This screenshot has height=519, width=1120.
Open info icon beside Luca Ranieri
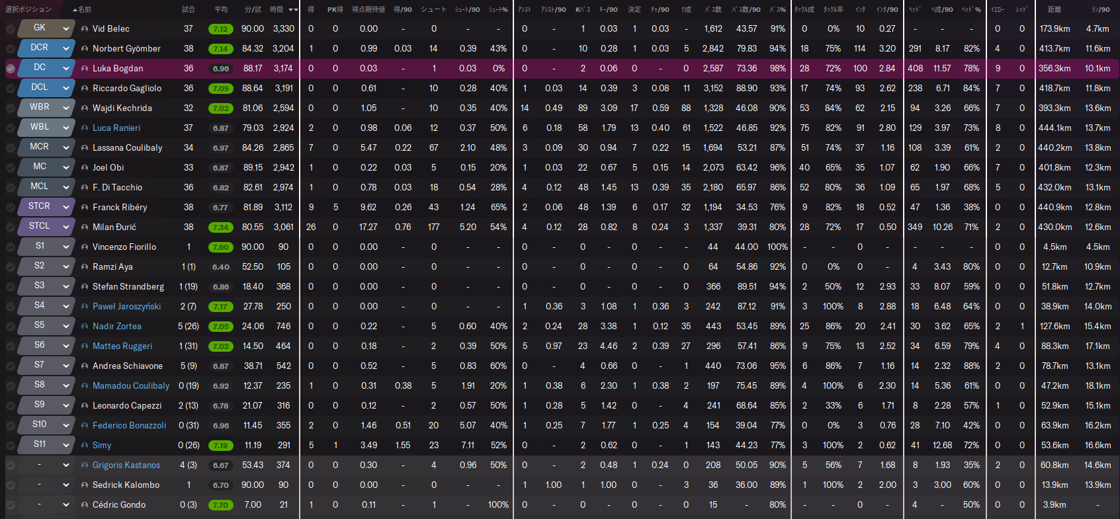(85, 128)
